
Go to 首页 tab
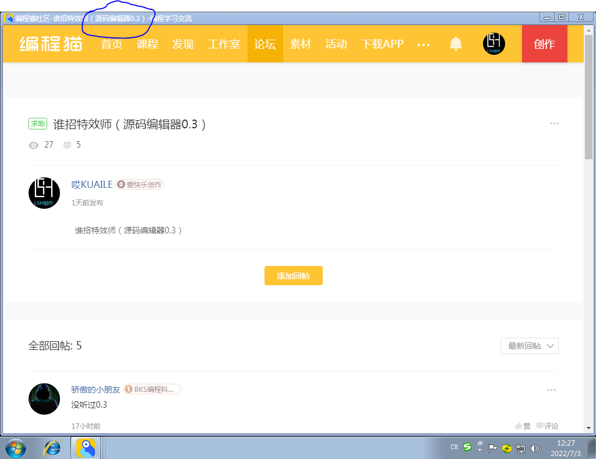[x=112, y=44]
